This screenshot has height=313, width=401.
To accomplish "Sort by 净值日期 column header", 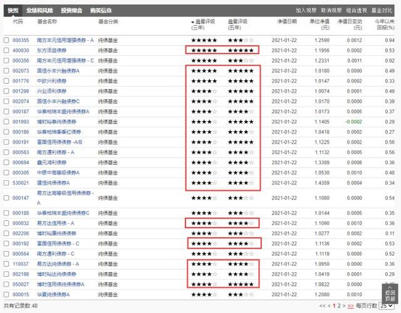I will (x=287, y=21).
